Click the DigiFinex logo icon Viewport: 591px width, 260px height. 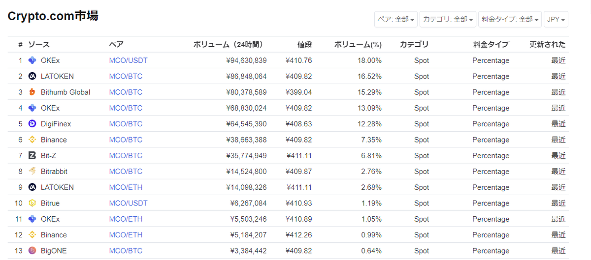(33, 124)
